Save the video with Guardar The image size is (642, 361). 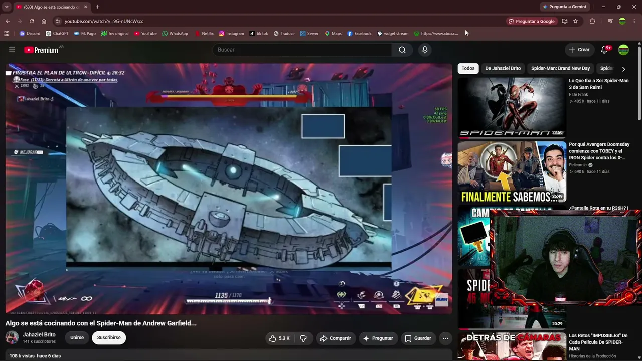[x=418, y=338]
